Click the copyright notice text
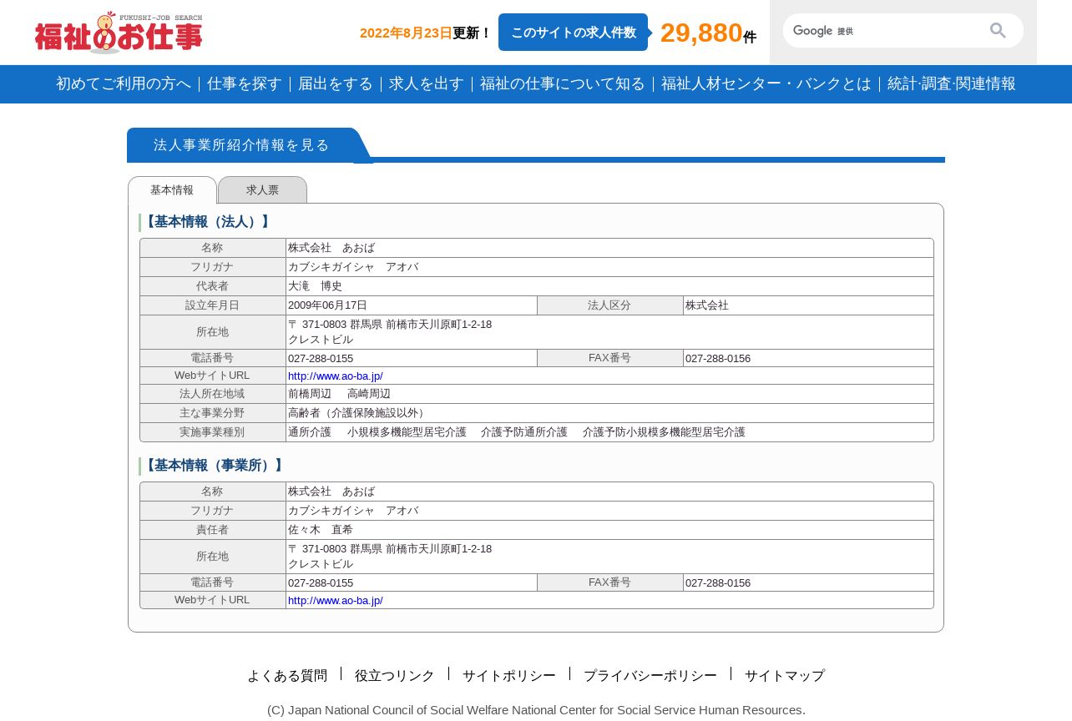 536,710
